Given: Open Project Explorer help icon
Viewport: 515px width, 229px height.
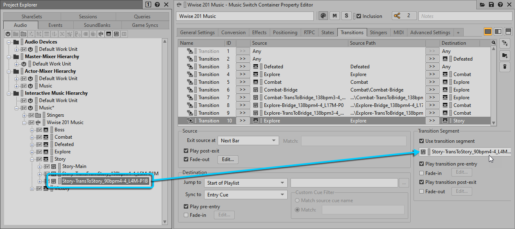Looking at the screenshot, I should (x=157, y=4).
